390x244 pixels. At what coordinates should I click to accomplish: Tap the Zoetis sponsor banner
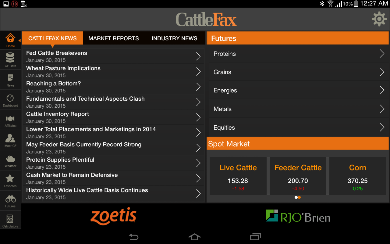[113, 216]
